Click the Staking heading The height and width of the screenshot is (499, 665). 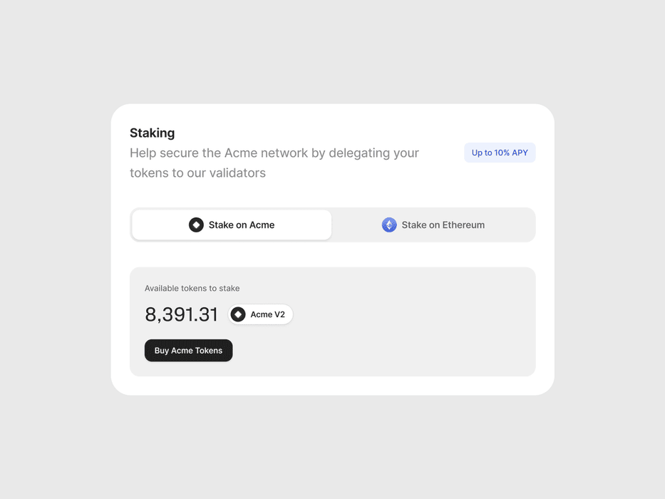pyautogui.click(x=153, y=133)
